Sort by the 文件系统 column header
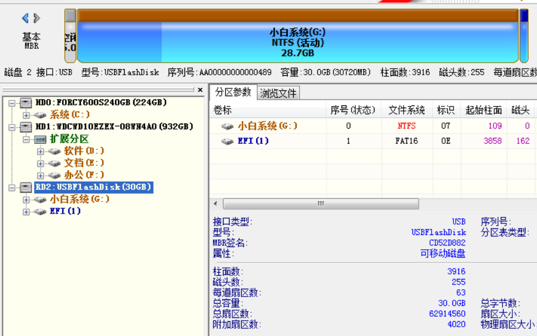The width and height of the screenshot is (537, 336). point(406,110)
